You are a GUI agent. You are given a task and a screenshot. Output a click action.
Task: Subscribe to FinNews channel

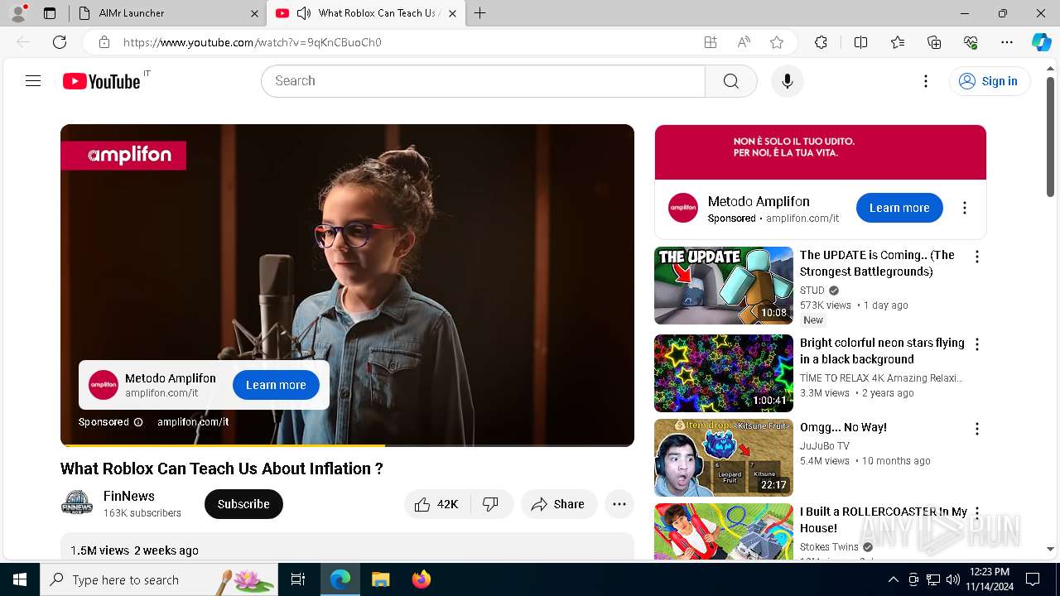[x=243, y=504]
